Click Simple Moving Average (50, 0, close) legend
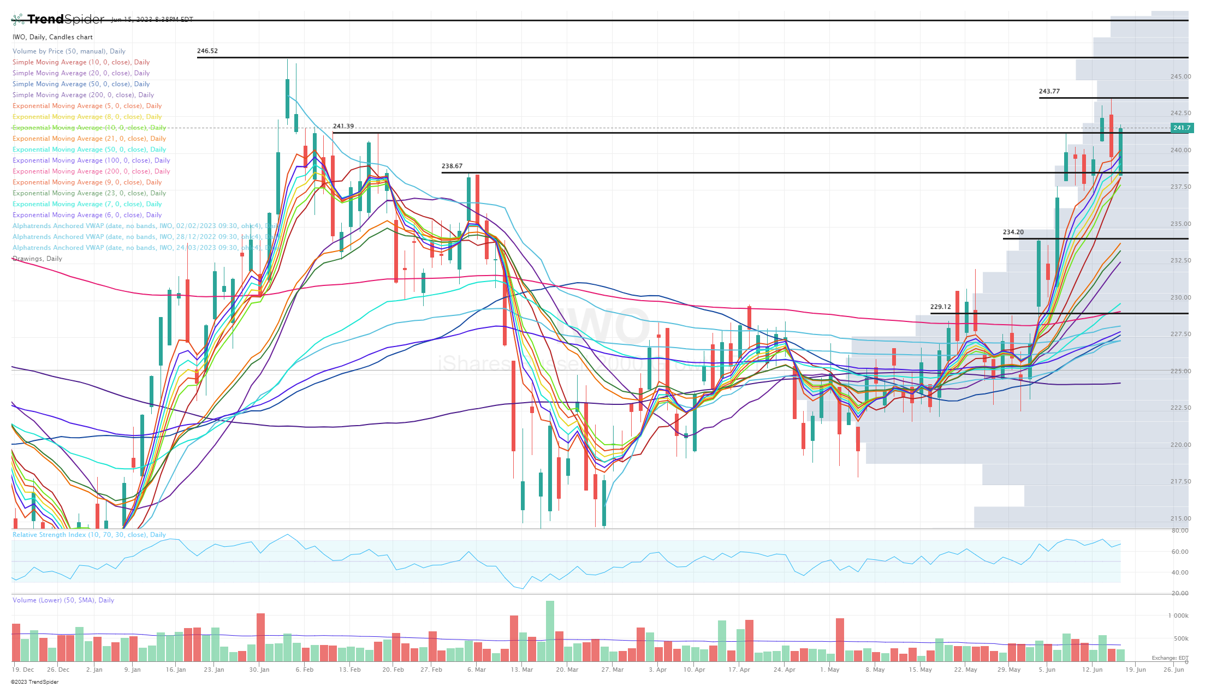Screen dimensions: 1205x687 (81, 84)
